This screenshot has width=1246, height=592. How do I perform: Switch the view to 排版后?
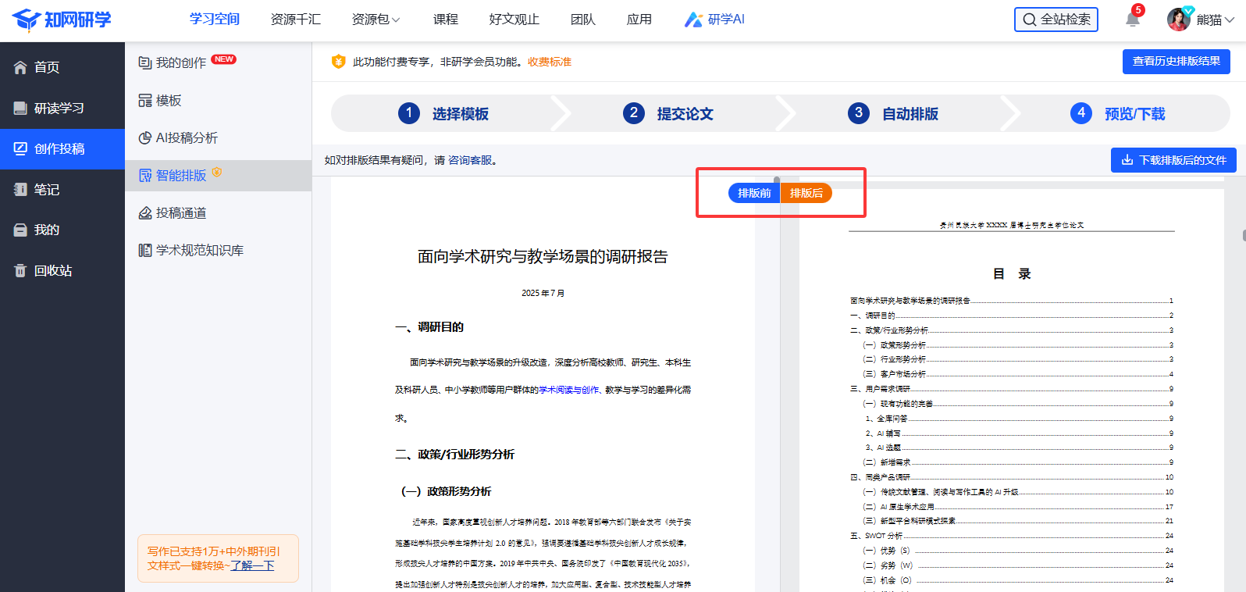tap(806, 193)
